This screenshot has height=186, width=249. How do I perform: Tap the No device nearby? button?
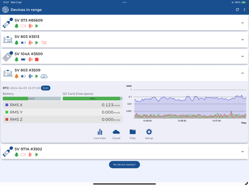pyautogui.click(x=124, y=164)
